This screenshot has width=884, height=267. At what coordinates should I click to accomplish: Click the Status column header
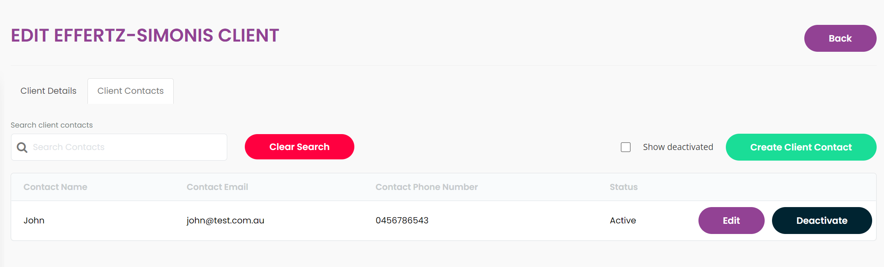[x=623, y=187]
